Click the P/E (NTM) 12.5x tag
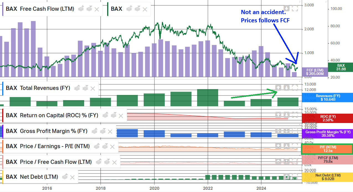The width and height of the screenshot is (353, 192). (328, 149)
